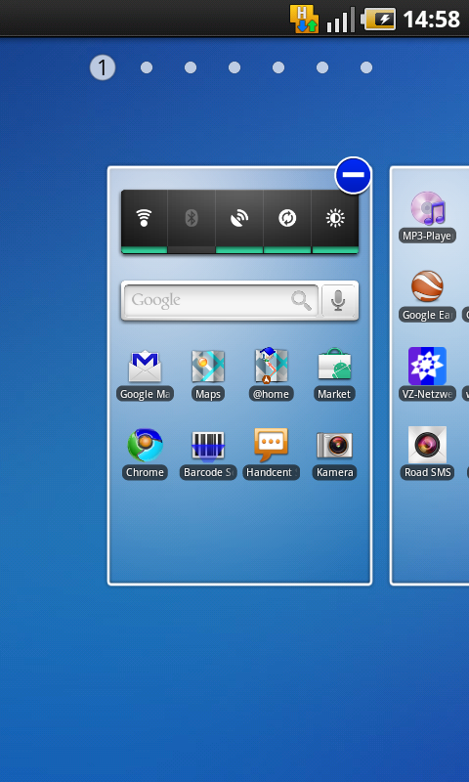Jump to fifth page indicator dot

(278, 67)
